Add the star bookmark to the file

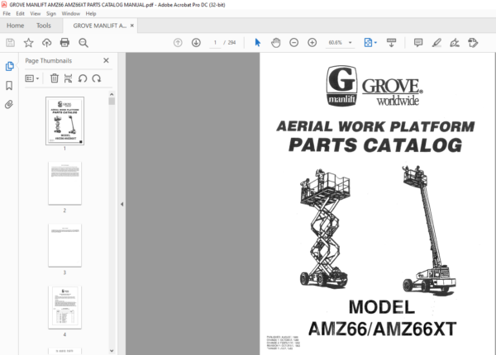[x=28, y=43]
